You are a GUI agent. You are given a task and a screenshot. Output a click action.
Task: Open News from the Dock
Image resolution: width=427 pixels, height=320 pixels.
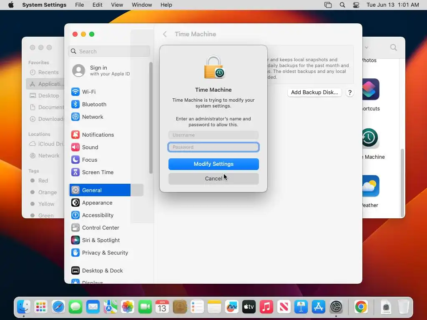pyautogui.click(x=284, y=307)
